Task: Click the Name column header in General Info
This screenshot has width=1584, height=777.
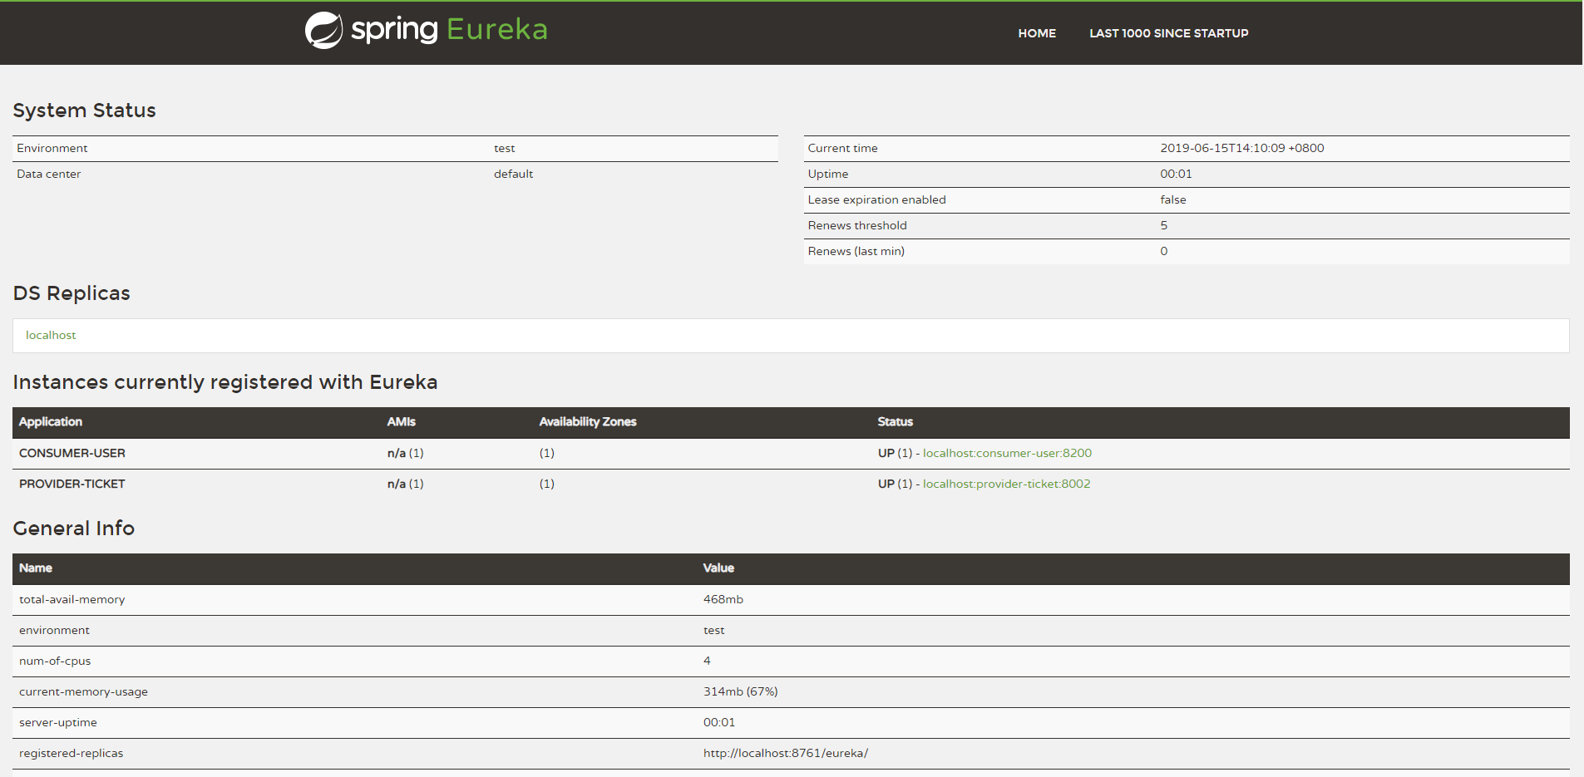Action: point(36,568)
